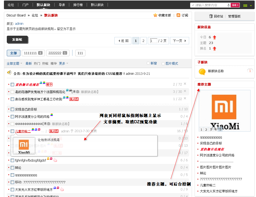256x197 pixels.
Task: Open 导读 in top navigation
Action: [62, 5]
